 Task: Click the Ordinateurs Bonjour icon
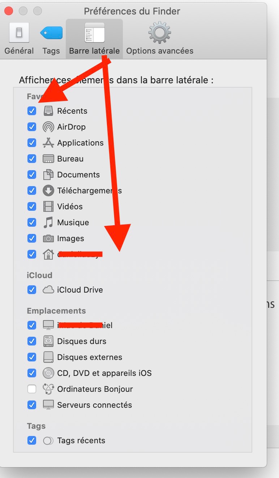point(48,389)
